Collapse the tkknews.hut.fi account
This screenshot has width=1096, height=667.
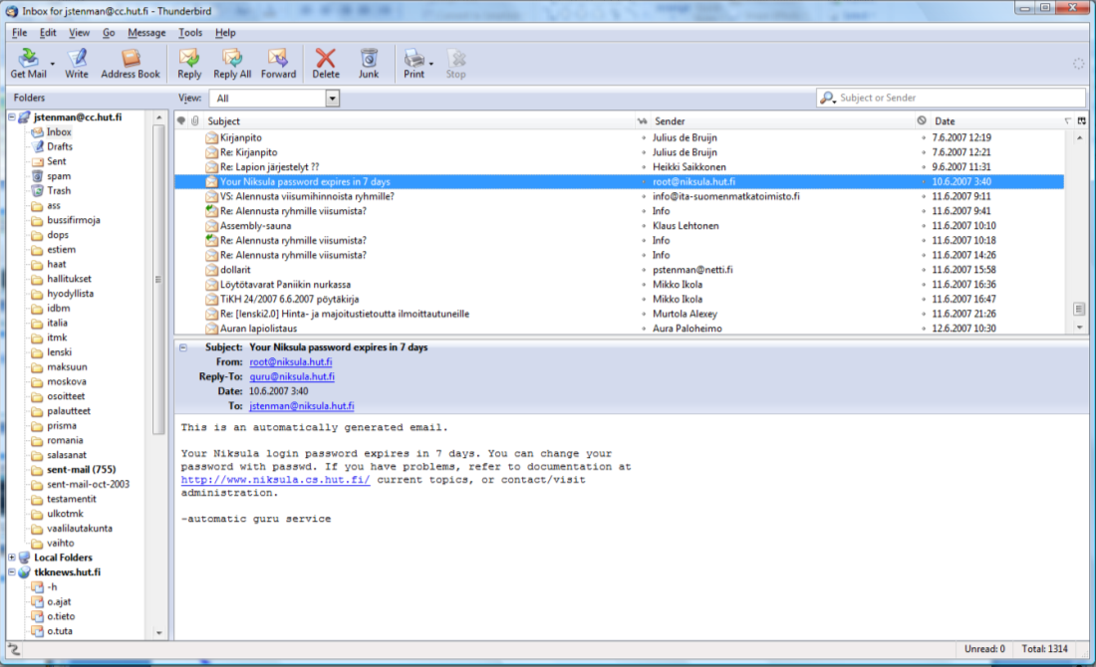pyautogui.click(x=12, y=572)
